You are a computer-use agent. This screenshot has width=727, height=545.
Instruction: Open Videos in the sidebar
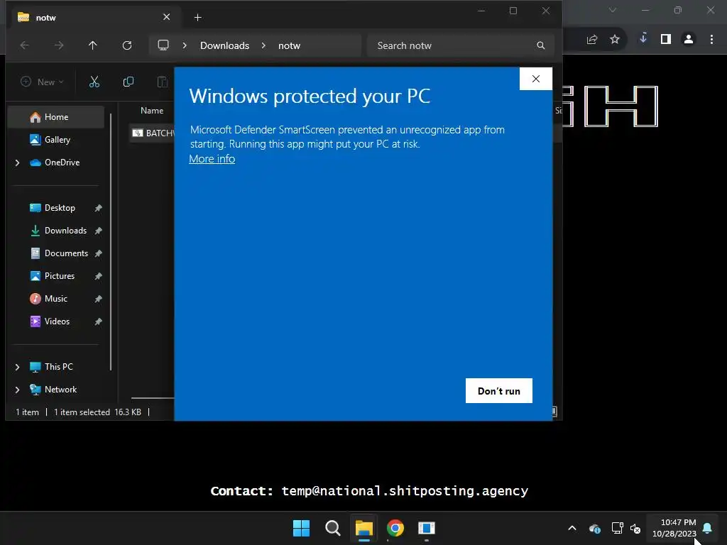(57, 321)
